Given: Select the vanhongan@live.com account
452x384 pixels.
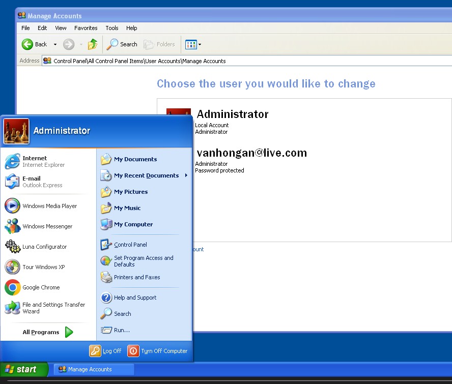Looking at the screenshot, I should pyautogui.click(x=251, y=153).
